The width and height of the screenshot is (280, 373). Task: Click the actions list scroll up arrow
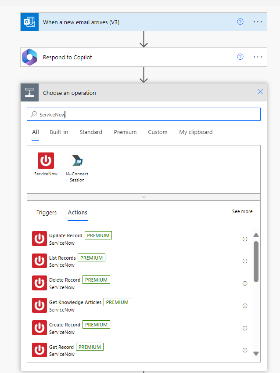click(256, 235)
